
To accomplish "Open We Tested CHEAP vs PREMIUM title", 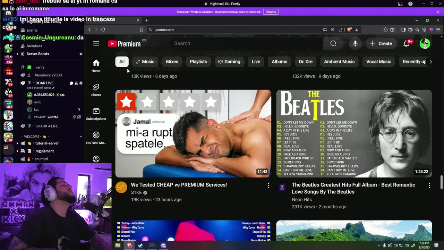I will [x=179, y=185].
